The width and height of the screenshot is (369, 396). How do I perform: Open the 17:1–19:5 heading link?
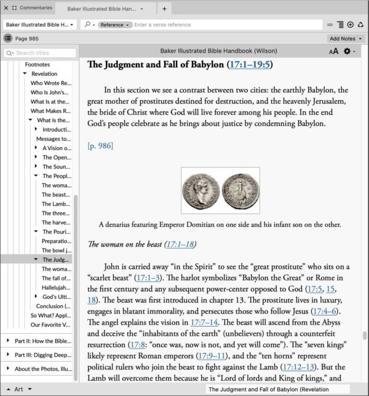[x=250, y=65]
